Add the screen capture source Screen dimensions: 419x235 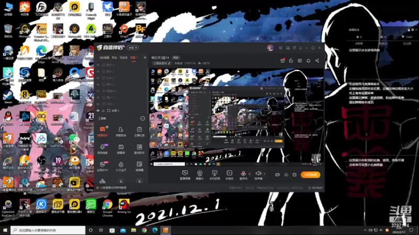(185, 175)
